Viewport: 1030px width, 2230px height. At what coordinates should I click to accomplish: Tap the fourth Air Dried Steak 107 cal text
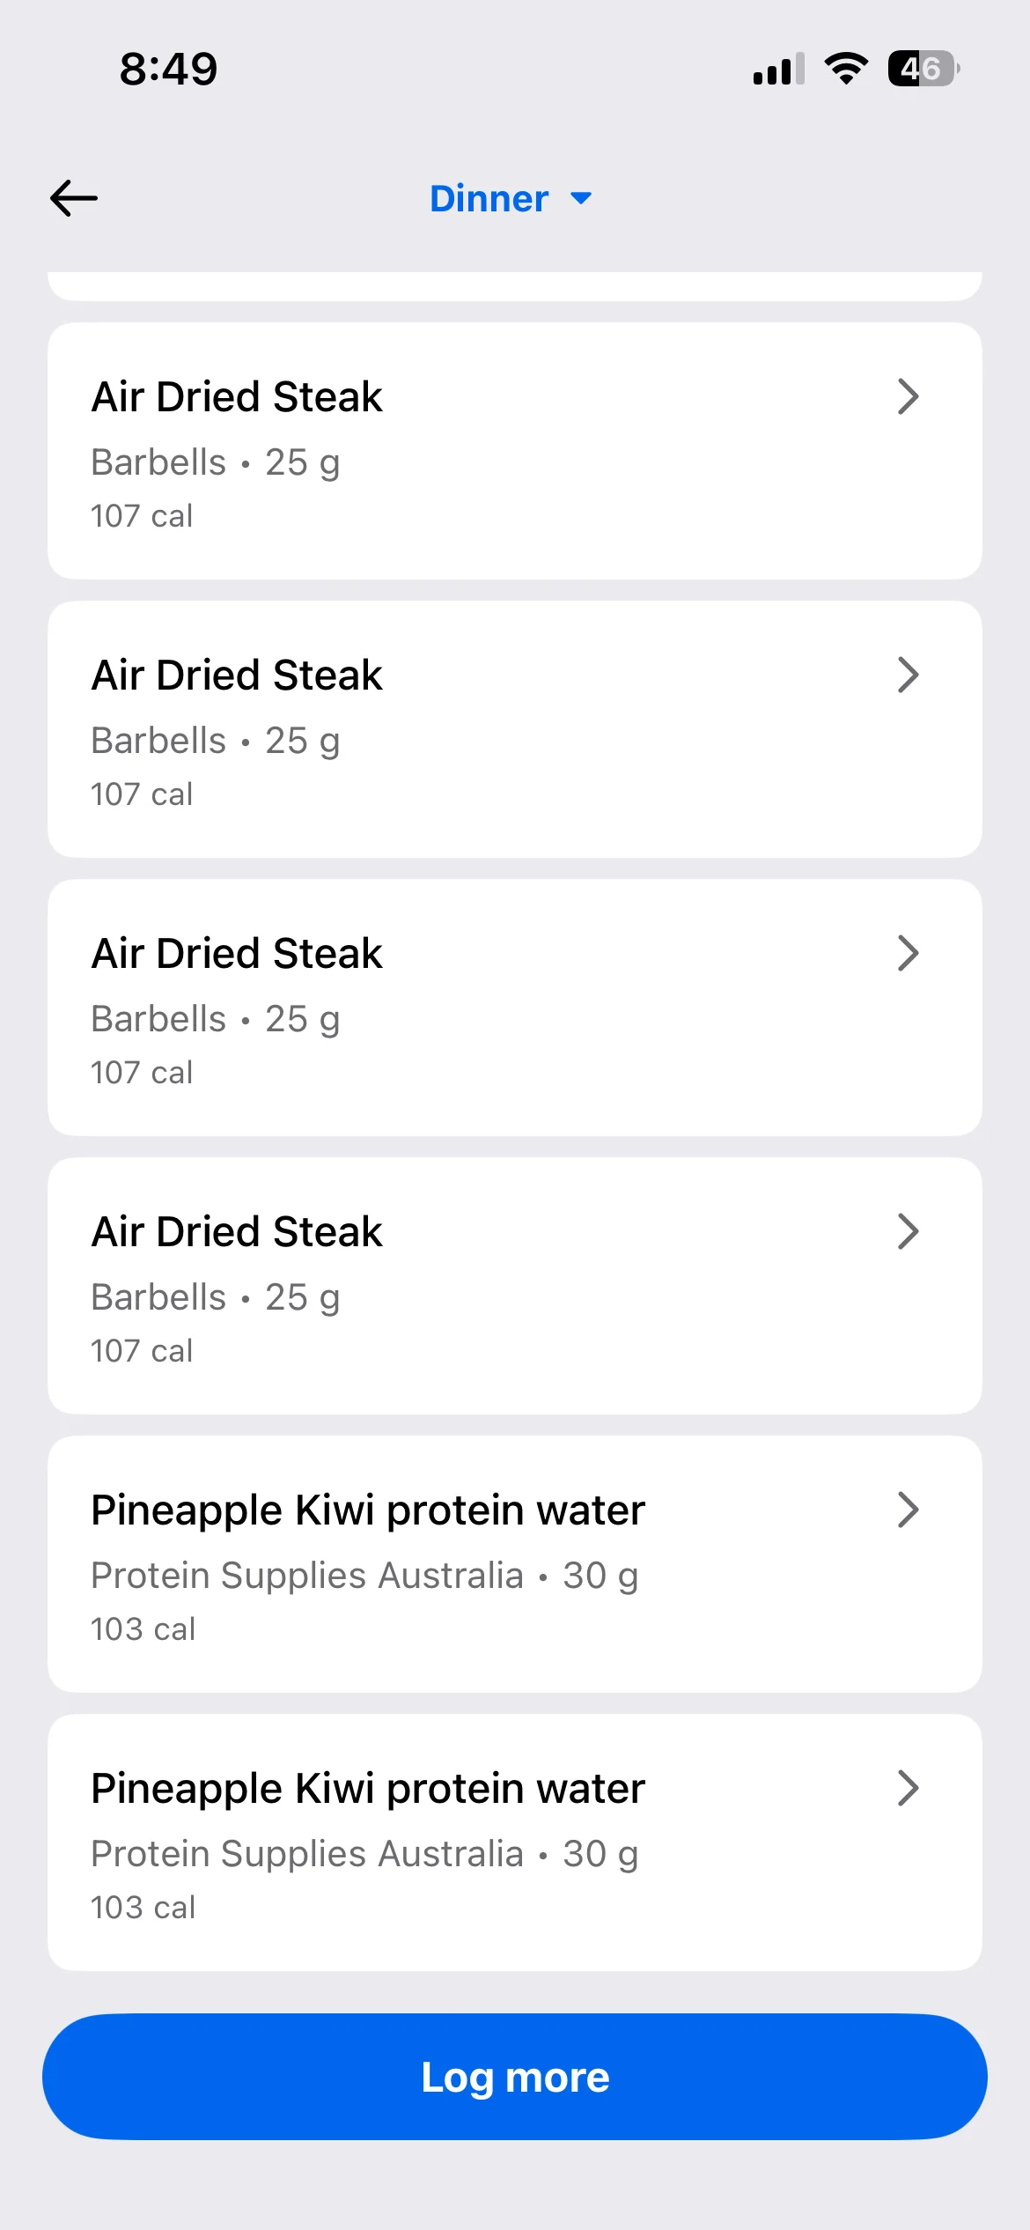pos(142,1350)
